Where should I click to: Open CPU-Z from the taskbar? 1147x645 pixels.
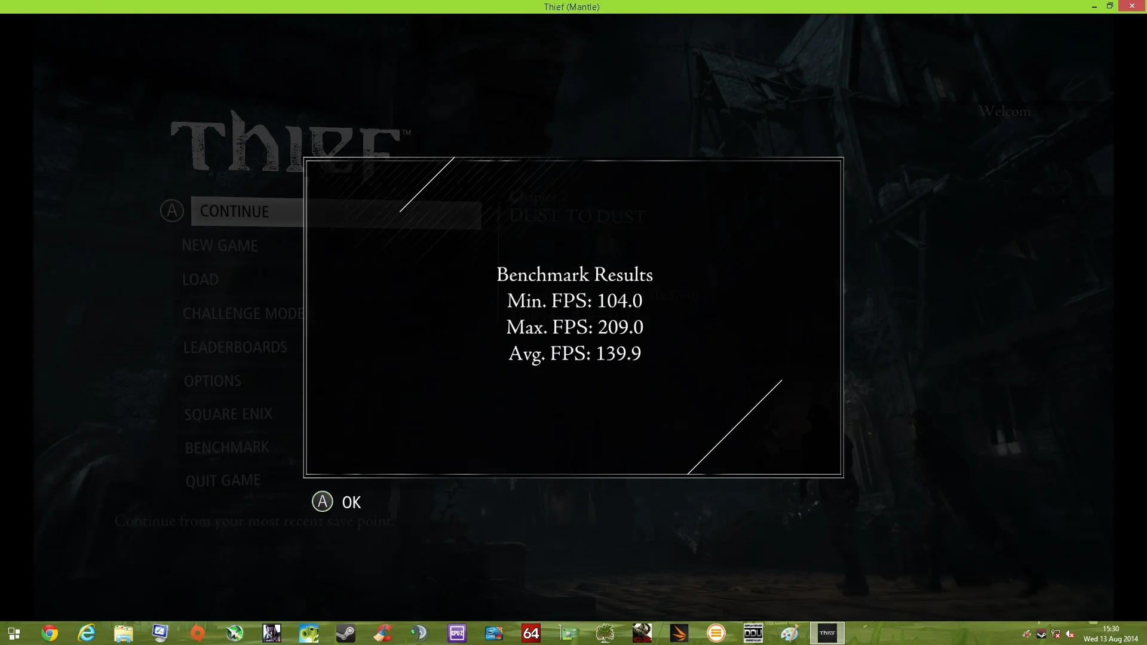(x=457, y=633)
